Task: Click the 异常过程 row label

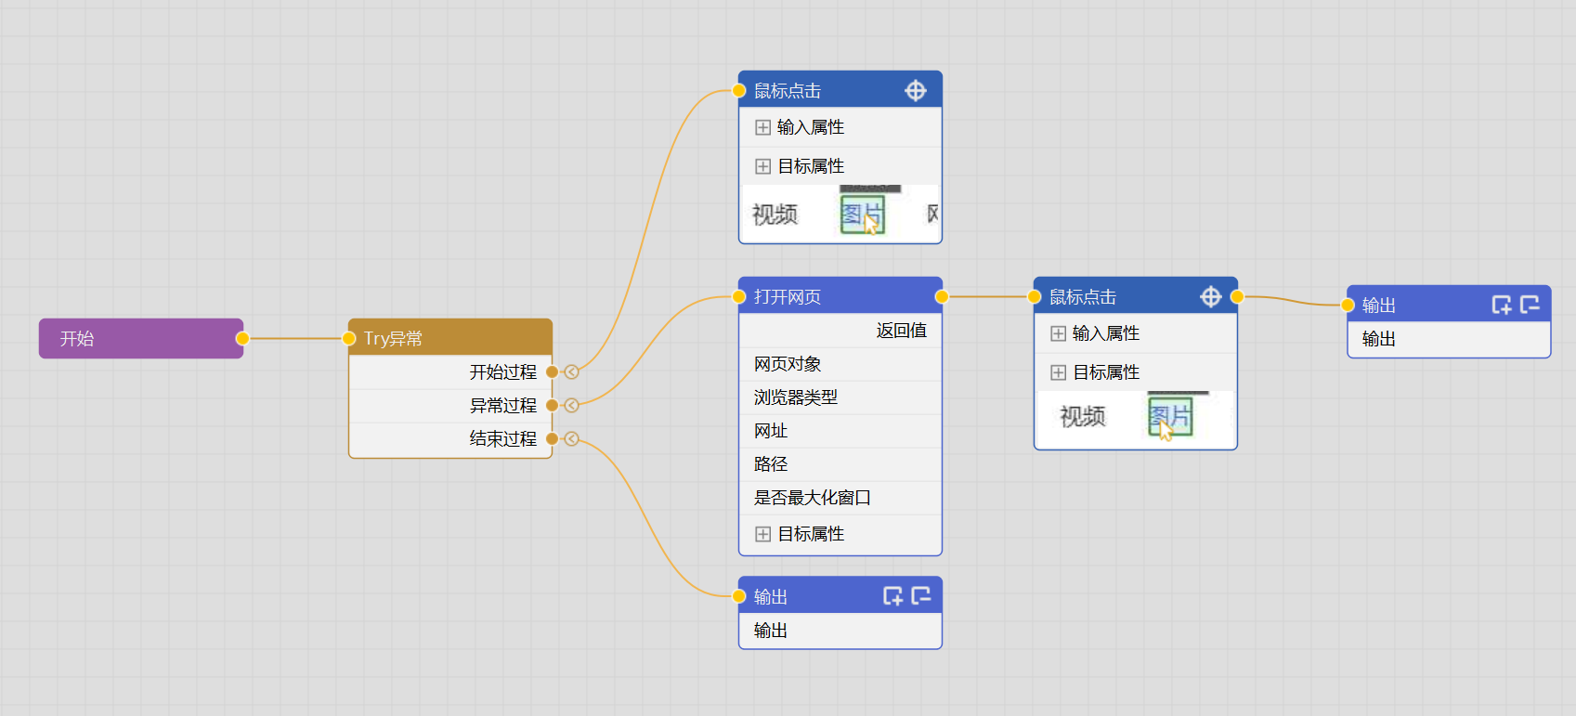Action: coord(502,406)
